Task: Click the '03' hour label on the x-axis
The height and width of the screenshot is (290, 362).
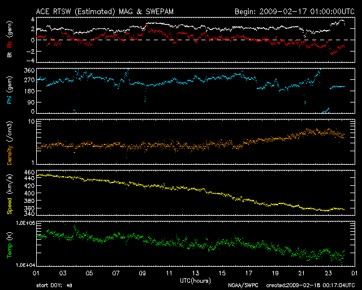Action: 63,273
